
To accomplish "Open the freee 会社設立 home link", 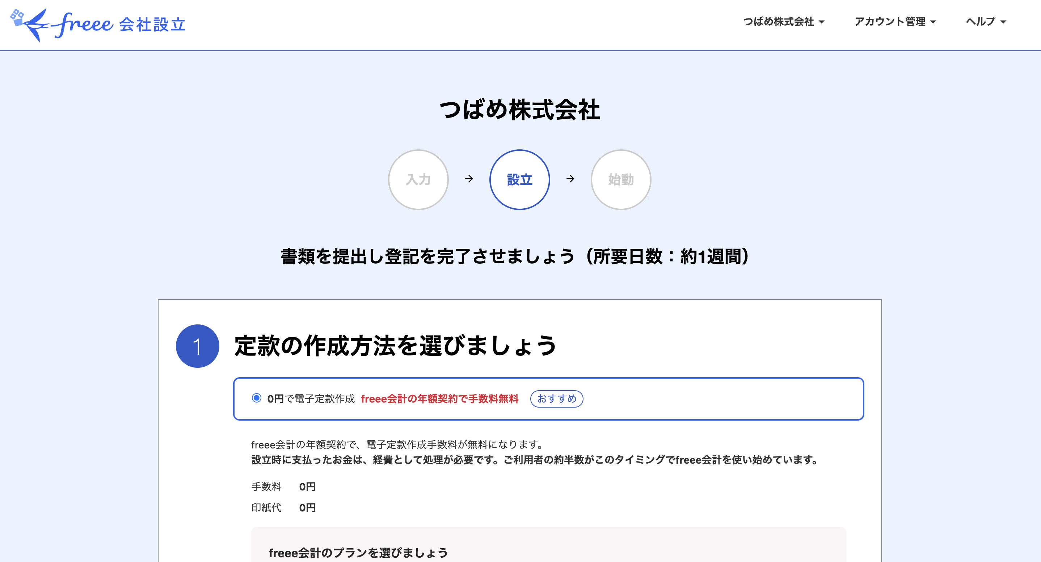I will point(98,25).
